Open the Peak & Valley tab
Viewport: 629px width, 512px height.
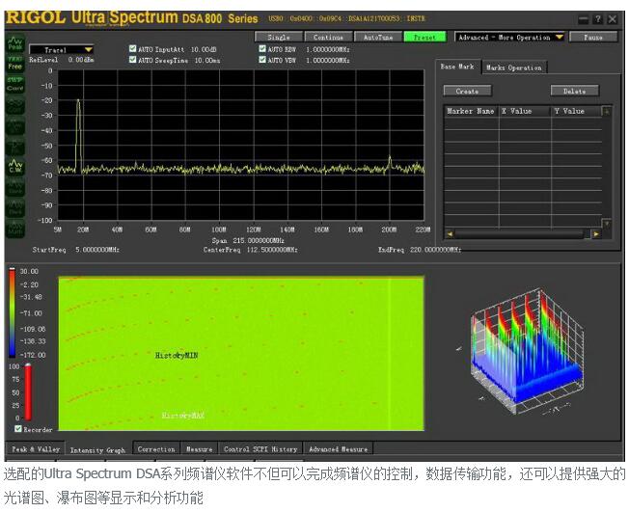click(x=35, y=449)
